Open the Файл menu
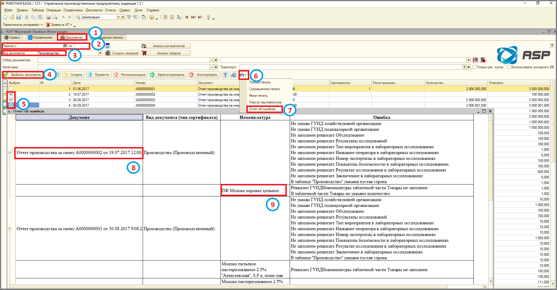Image resolution: width=557 pixels, height=290 pixels. tap(8, 10)
